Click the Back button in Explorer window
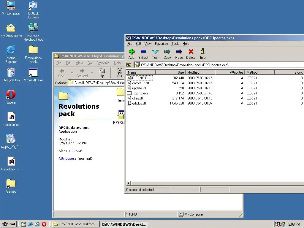Image resolution: width=304 pixels, height=228 pixels. coord(62,73)
